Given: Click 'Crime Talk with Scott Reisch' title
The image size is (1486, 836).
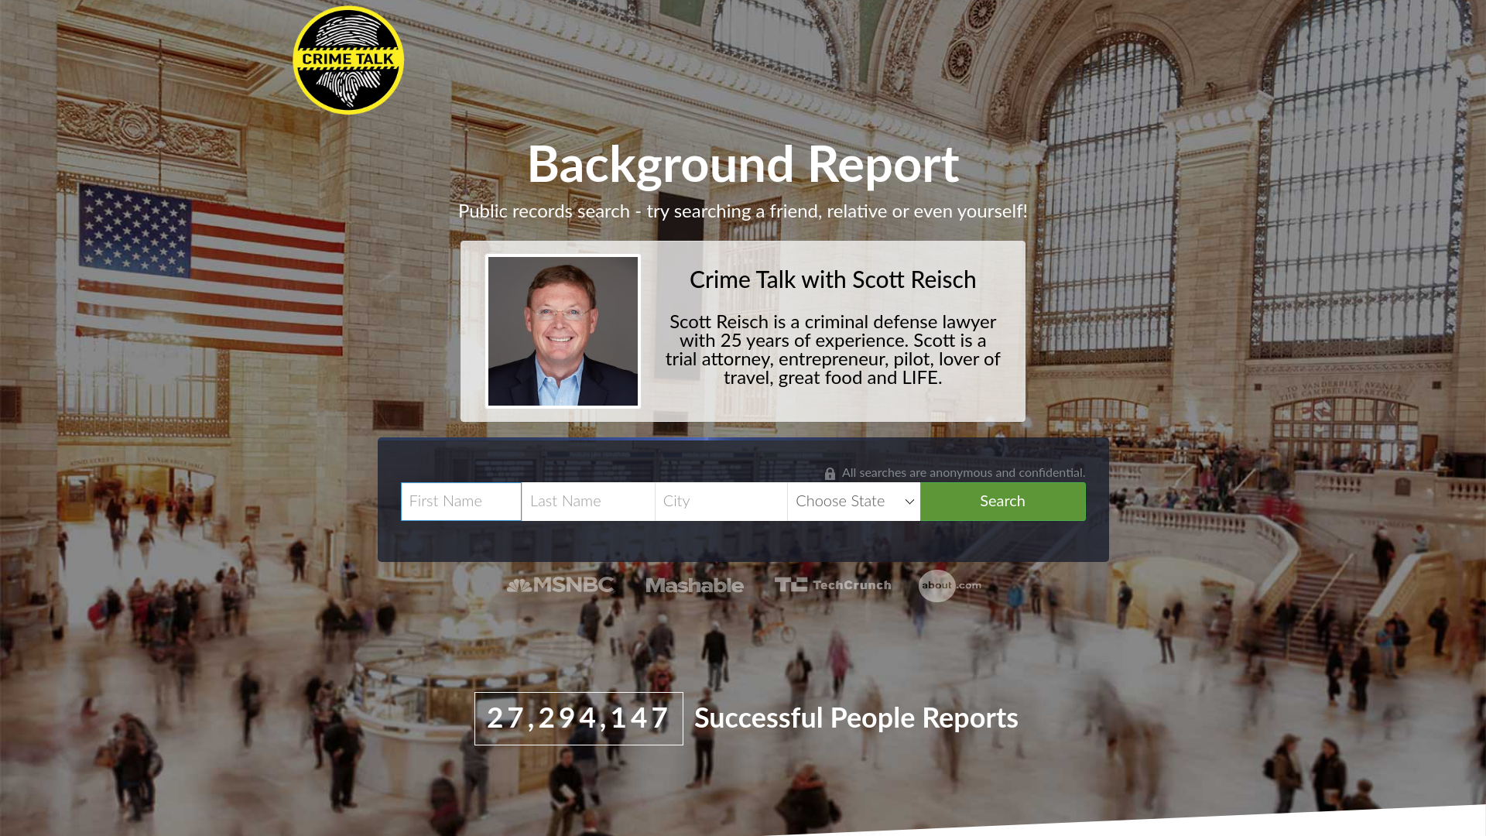Looking at the screenshot, I should [x=833, y=280].
